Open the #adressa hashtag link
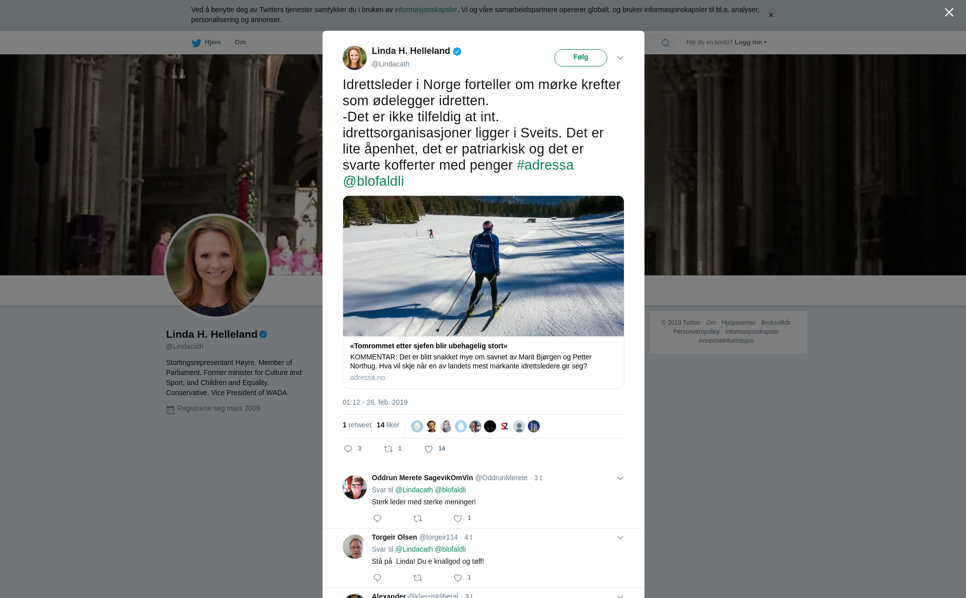This screenshot has height=598, width=966. [545, 165]
